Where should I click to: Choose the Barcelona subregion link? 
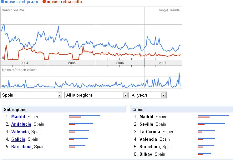(21, 147)
